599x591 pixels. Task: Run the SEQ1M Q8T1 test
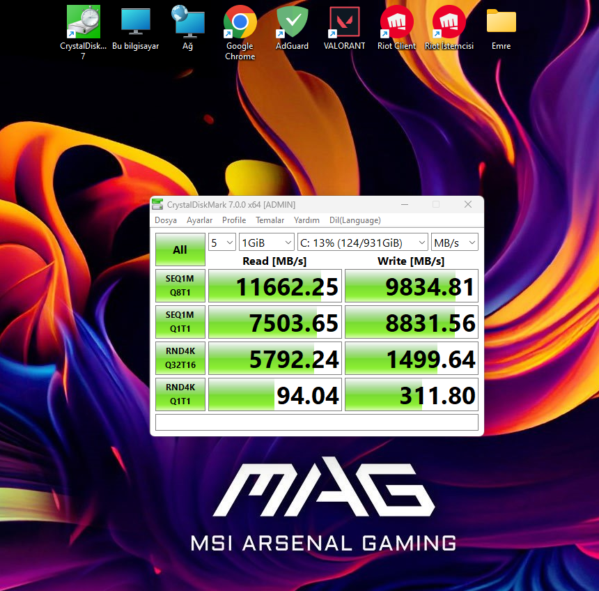coord(180,286)
